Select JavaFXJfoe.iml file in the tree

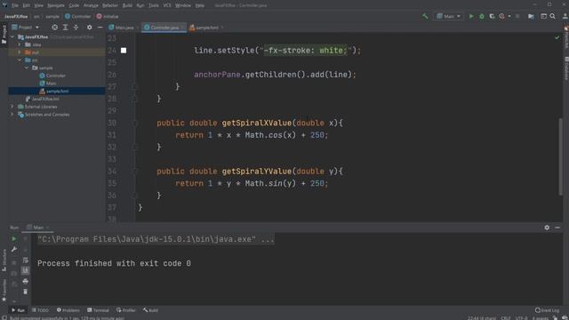42,99
